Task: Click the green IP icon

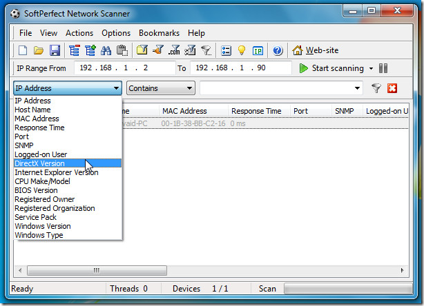Action: coord(258,51)
